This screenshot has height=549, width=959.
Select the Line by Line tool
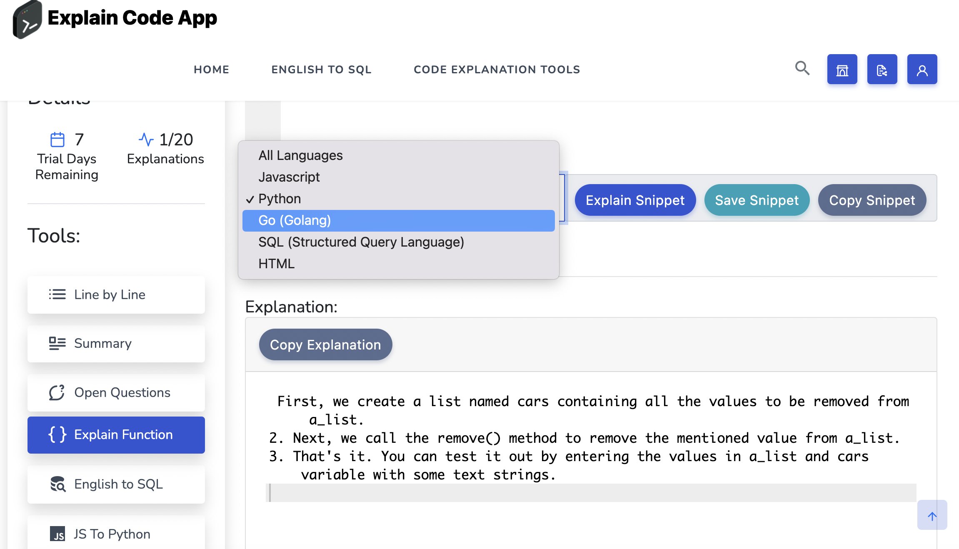(116, 294)
